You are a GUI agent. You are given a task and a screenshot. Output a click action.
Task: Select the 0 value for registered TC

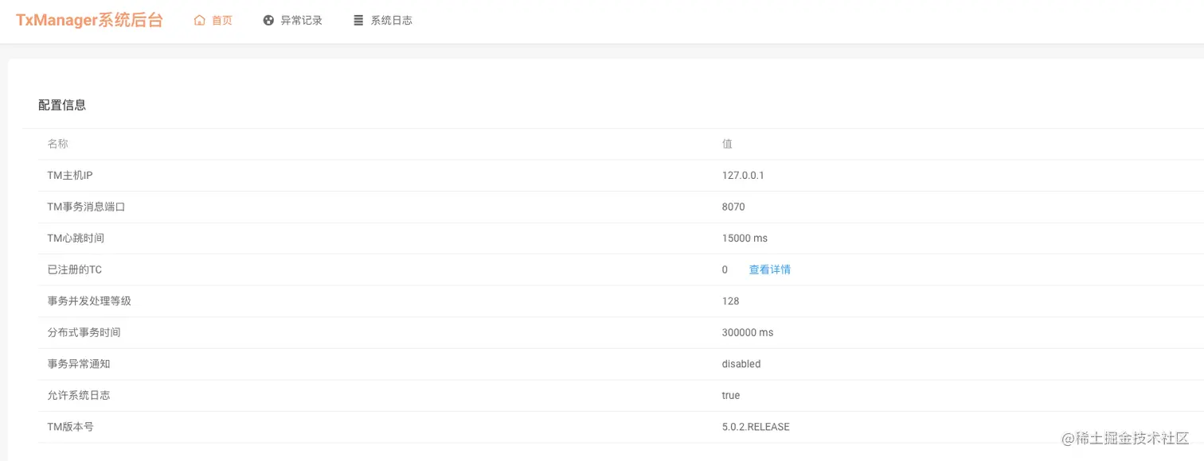tap(725, 269)
